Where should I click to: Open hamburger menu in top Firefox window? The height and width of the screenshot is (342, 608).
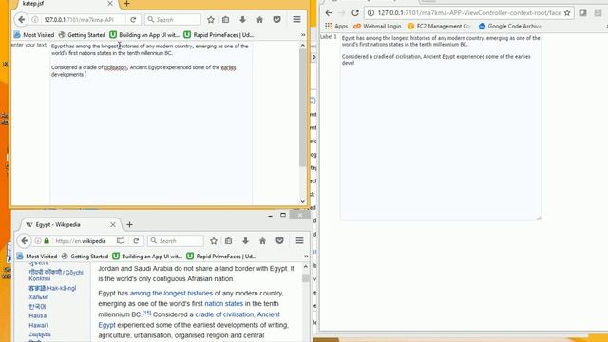click(x=296, y=19)
